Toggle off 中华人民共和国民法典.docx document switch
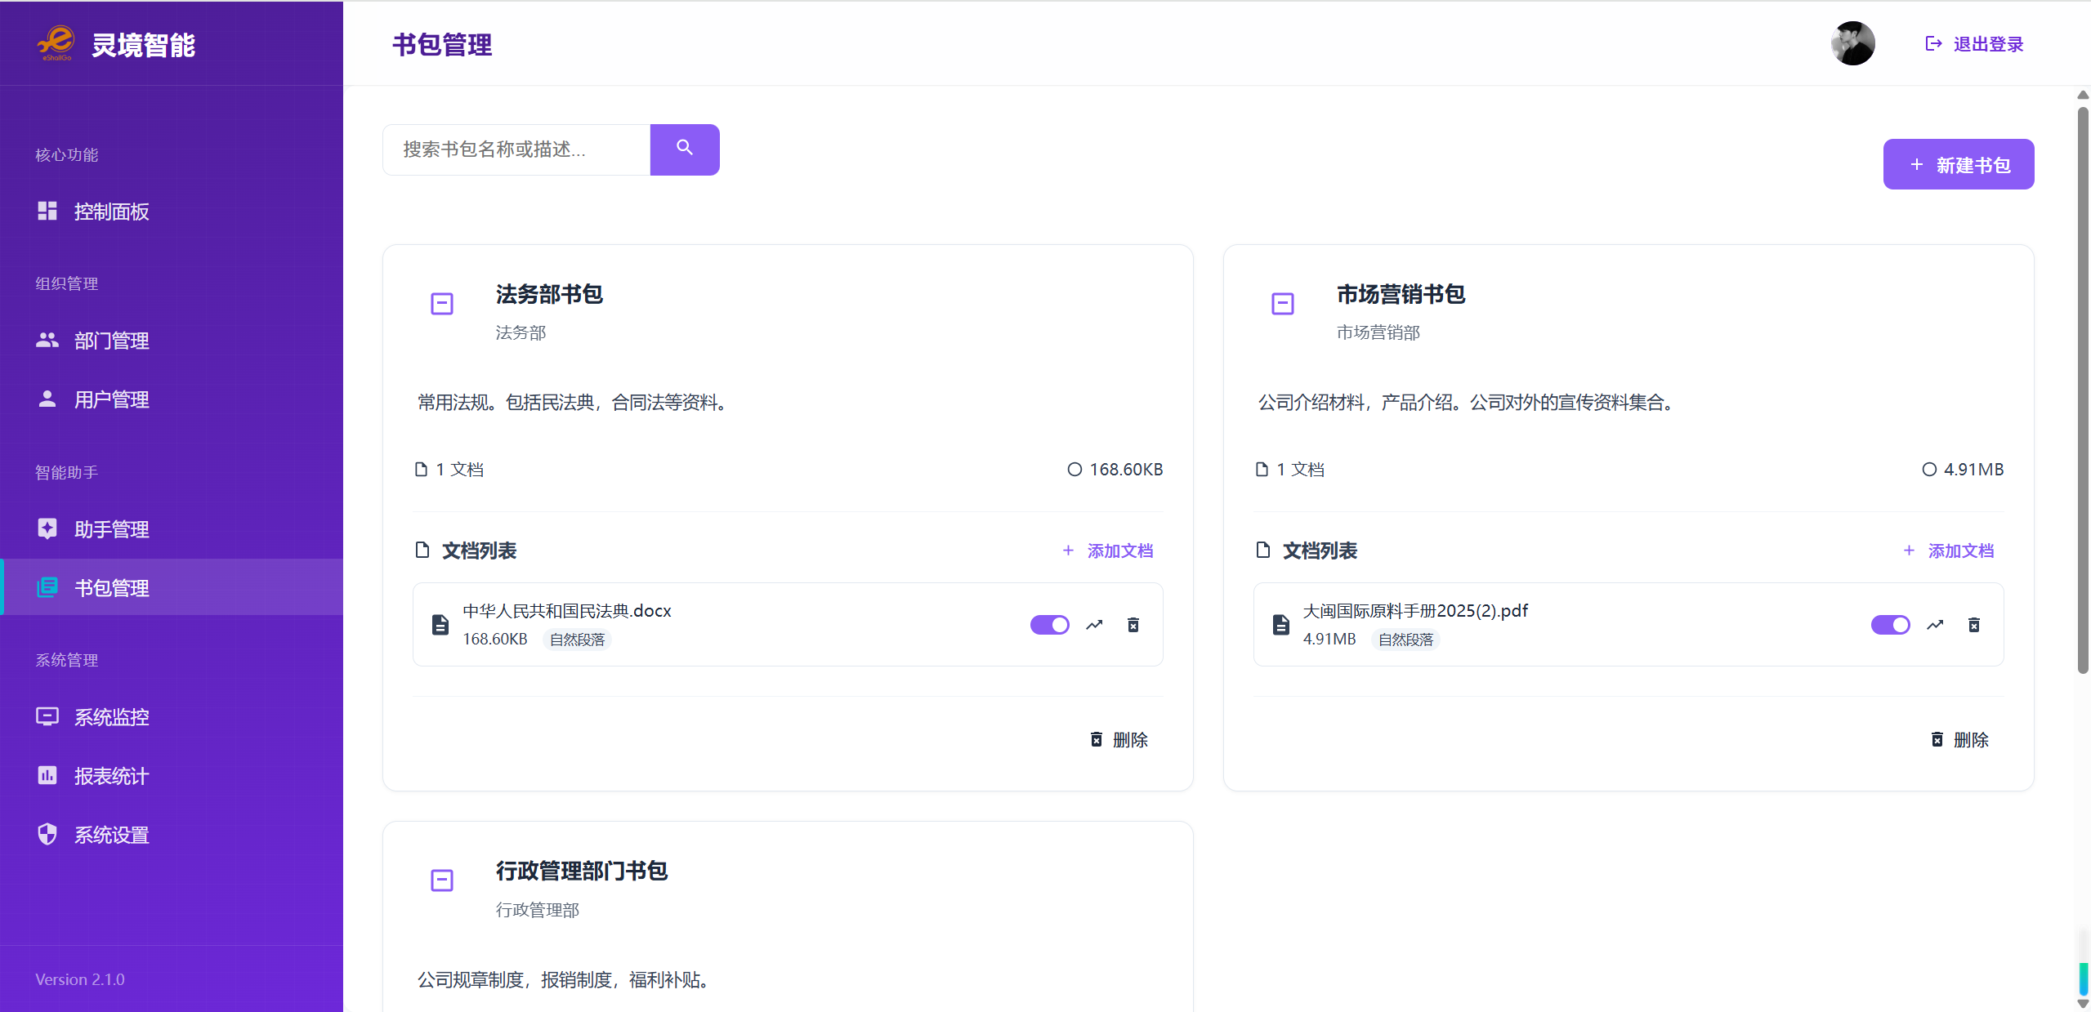This screenshot has height=1012, width=2091. point(1049,625)
